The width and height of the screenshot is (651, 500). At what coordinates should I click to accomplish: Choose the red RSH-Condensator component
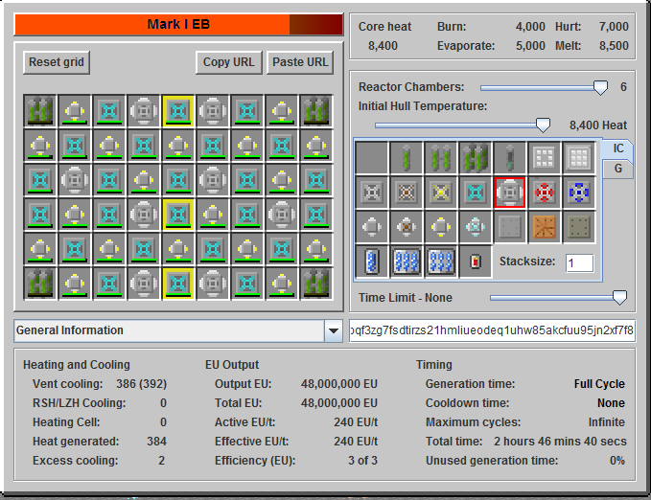point(544,193)
